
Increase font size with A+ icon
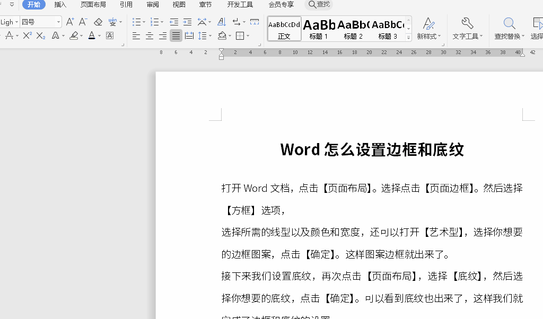pyautogui.click(x=70, y=22)
